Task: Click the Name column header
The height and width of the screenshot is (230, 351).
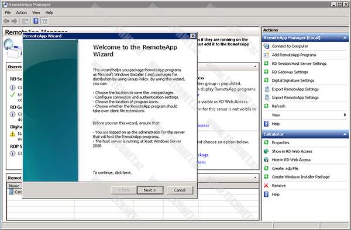Action: [x=14, y=186]
